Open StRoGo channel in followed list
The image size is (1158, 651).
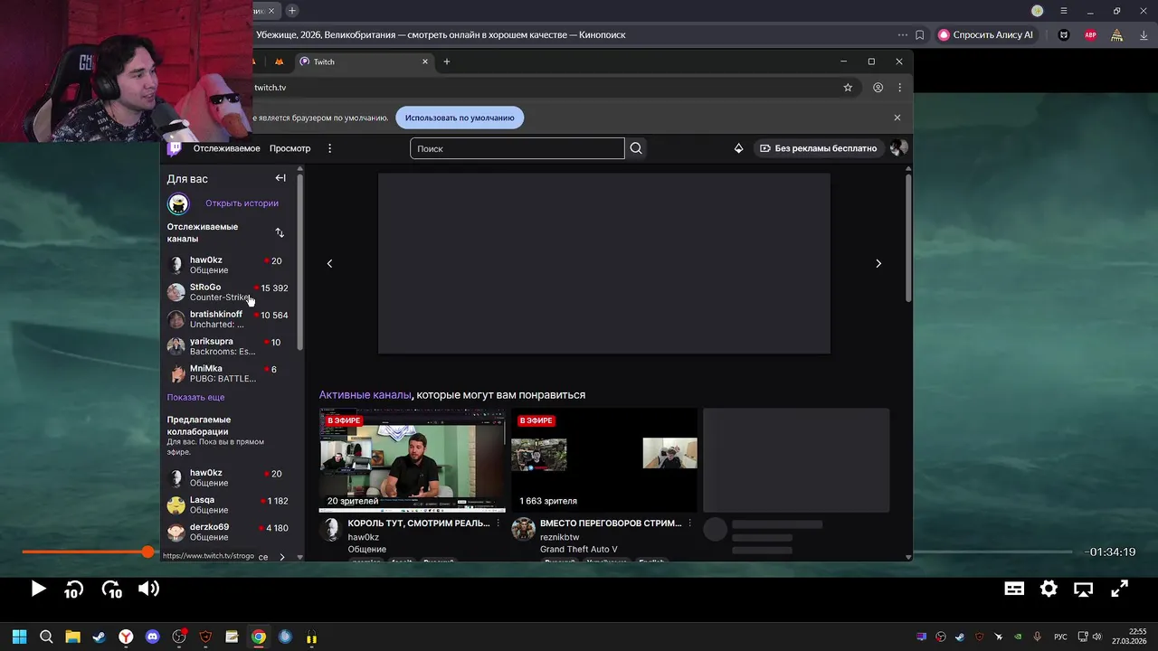tap(228, 292)
